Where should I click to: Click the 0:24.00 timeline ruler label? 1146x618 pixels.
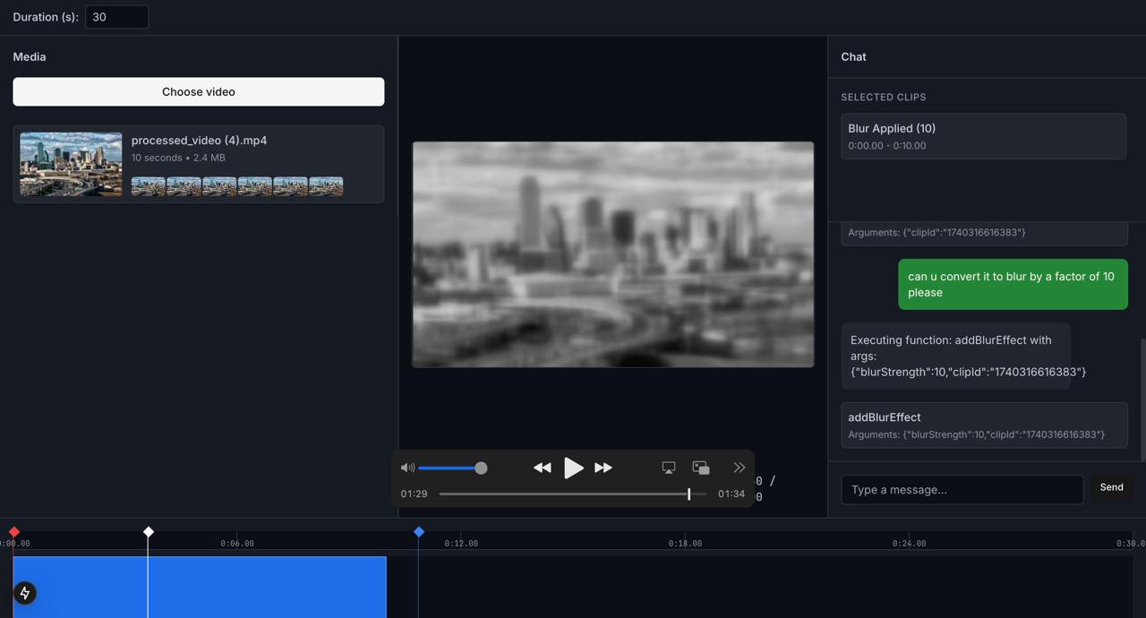[909, 544]
